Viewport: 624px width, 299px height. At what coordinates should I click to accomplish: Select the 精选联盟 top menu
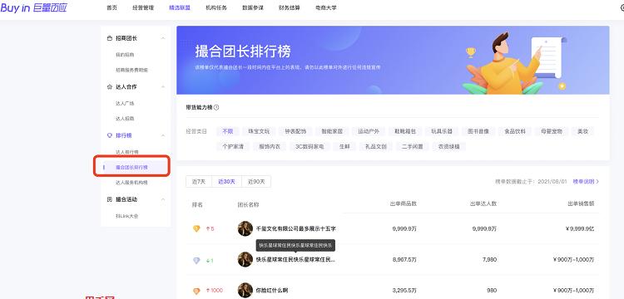tap(180, 7)
